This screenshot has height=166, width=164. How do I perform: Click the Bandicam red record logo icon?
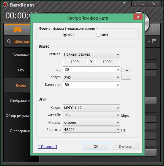coord(5,4)
